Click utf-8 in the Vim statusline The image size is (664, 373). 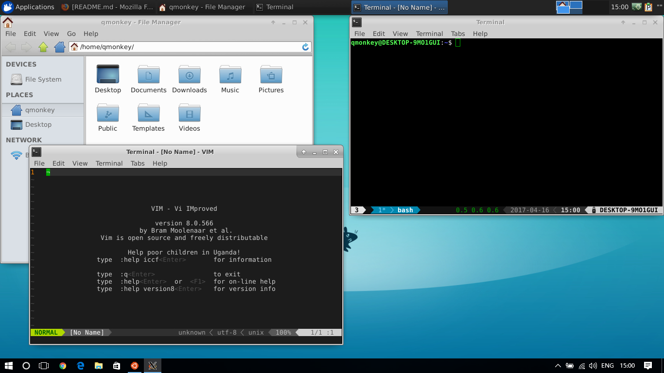(x=227, y=333)
